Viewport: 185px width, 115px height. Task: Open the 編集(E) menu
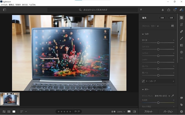click(11, 5)
